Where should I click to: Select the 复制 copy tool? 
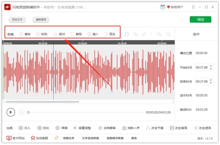pyautogui.click(x=25, y=34)
